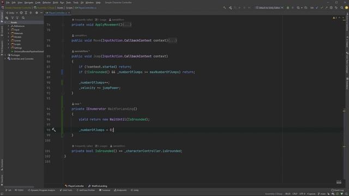Open the Dynamic Program Analysis tool window
This screenshot has width=349, height=196.
41,190
